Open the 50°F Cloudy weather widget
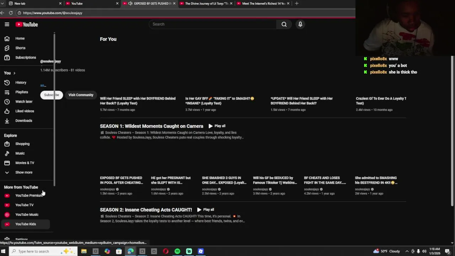Viewport: 455px width, 256px height. point(386,251)
